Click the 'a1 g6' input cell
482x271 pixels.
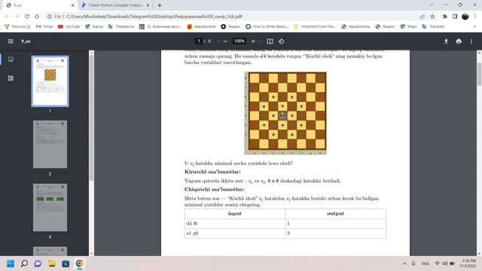[235, 233]
